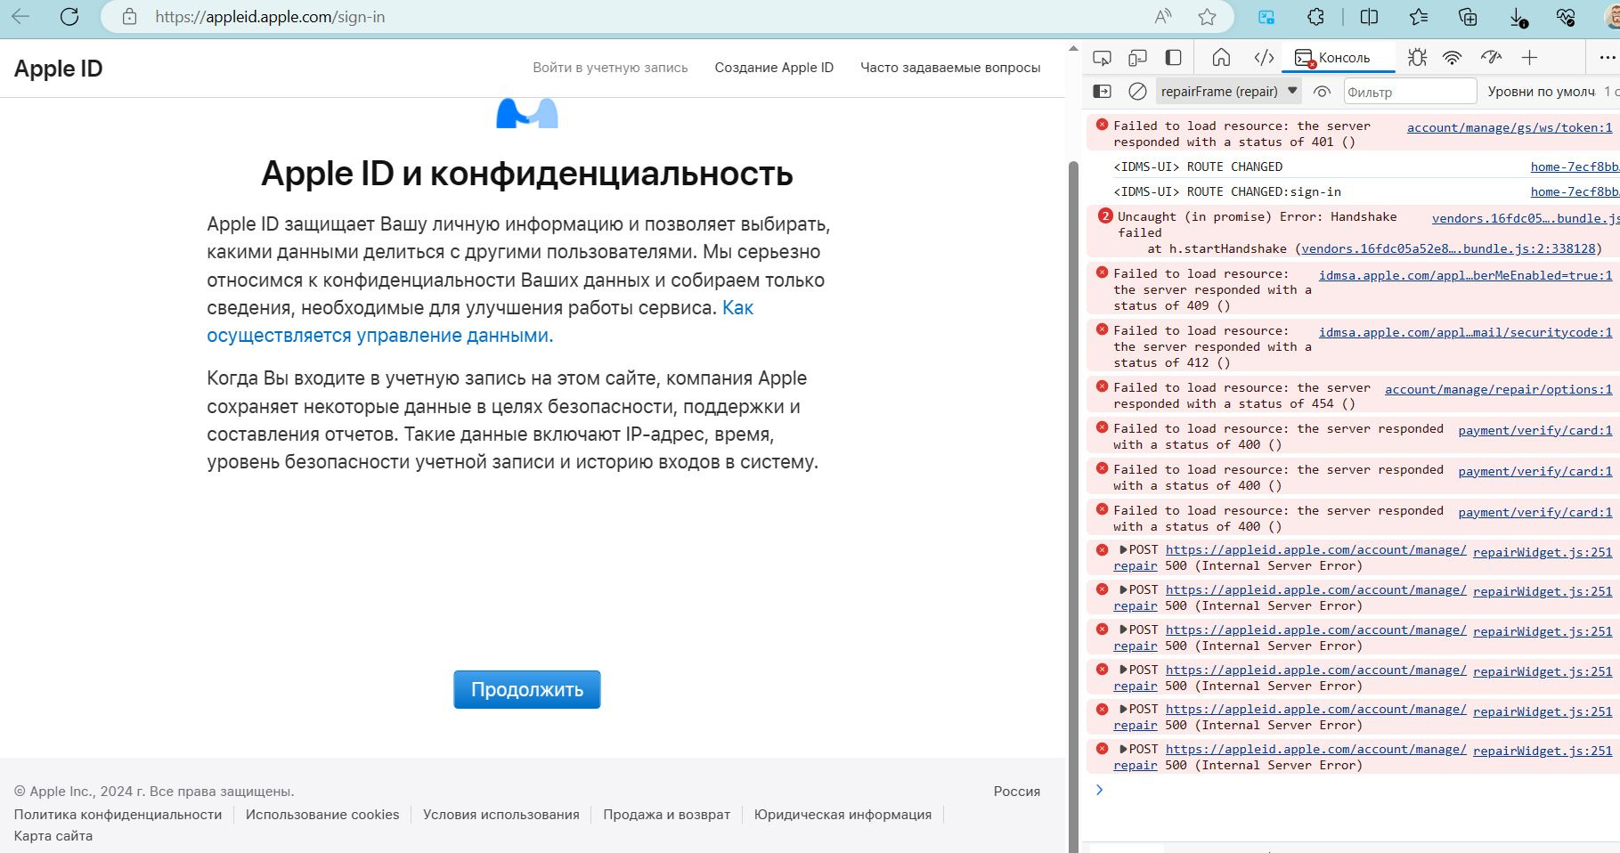Open Политика конфиденциальности footer link

118,815
